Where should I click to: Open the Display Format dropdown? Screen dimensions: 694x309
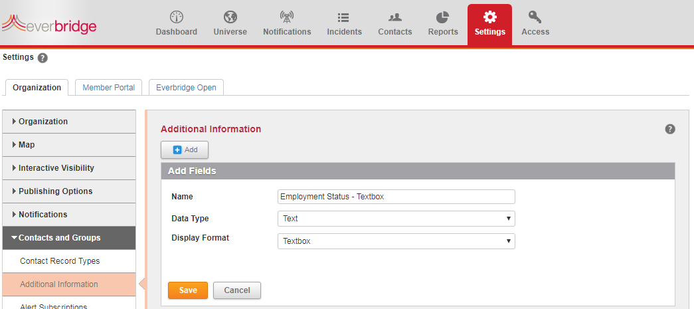[x=396, y=241]
